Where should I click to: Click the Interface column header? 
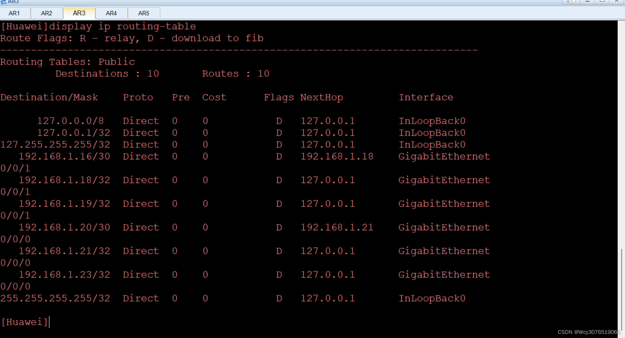pos(426,97)
